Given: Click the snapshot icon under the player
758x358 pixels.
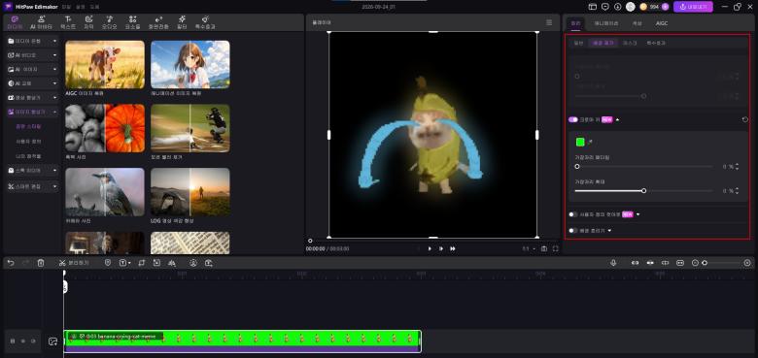Looking at the screenshot, I should (544, 248).
